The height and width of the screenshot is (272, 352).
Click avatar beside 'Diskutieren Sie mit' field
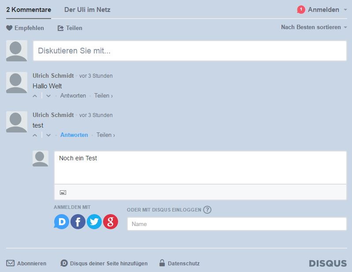[17, 51]
